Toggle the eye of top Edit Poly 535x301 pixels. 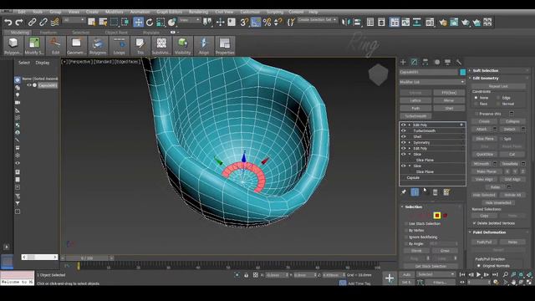click(403, 125)
